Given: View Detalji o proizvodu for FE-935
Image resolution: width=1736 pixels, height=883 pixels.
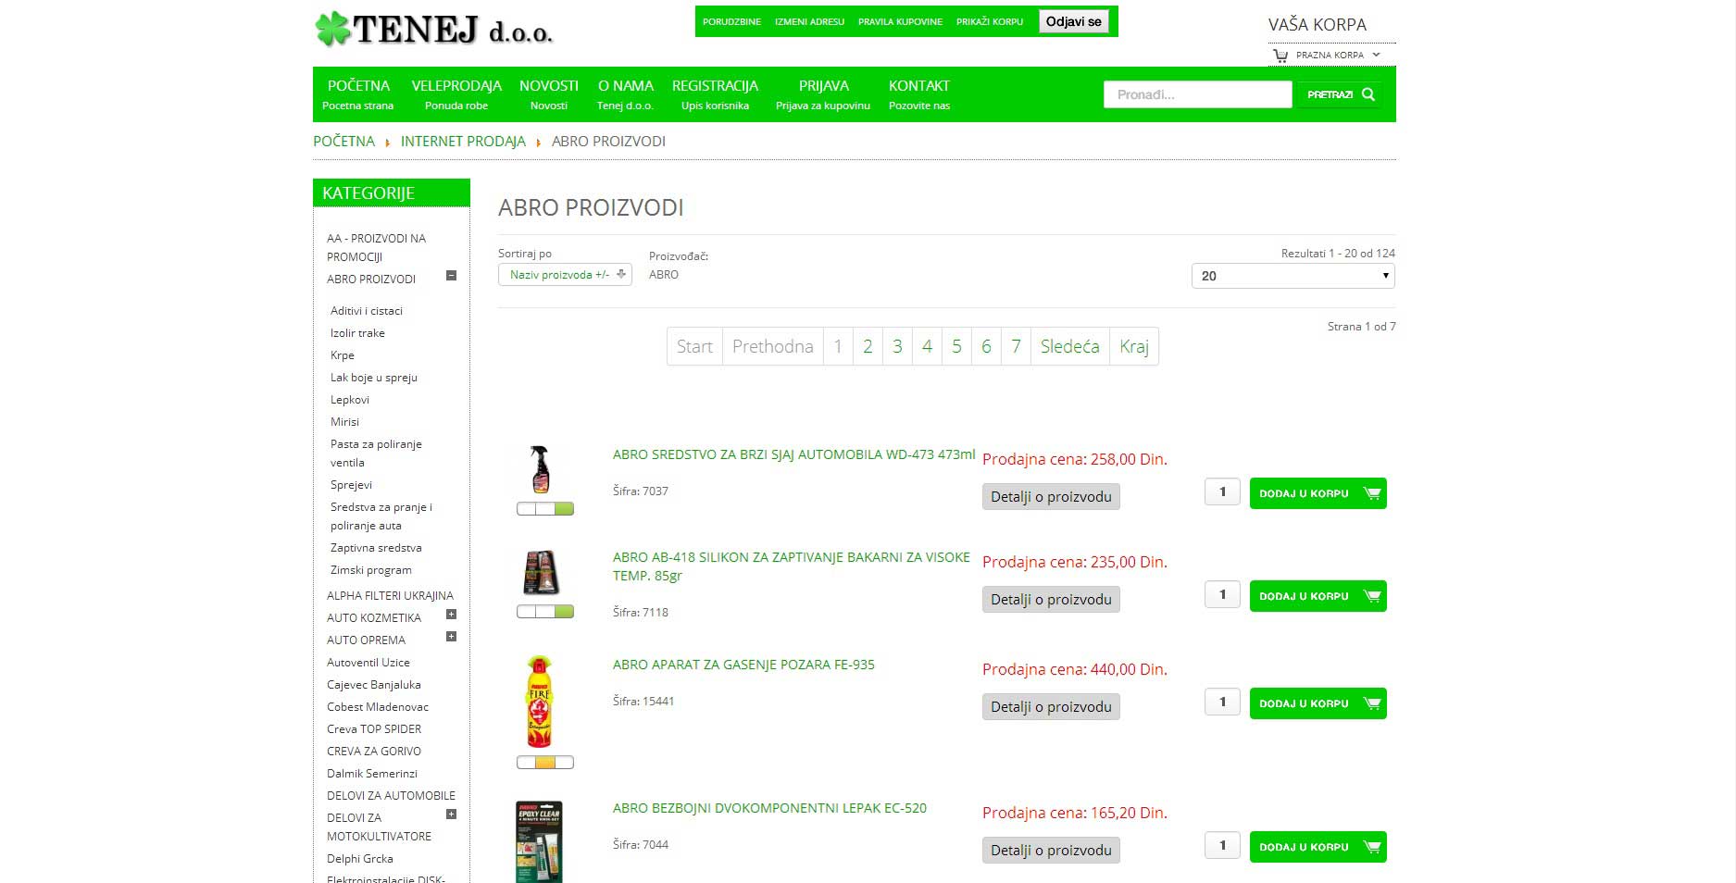Looking at the screenshot, I should (x=1051, y=707).
